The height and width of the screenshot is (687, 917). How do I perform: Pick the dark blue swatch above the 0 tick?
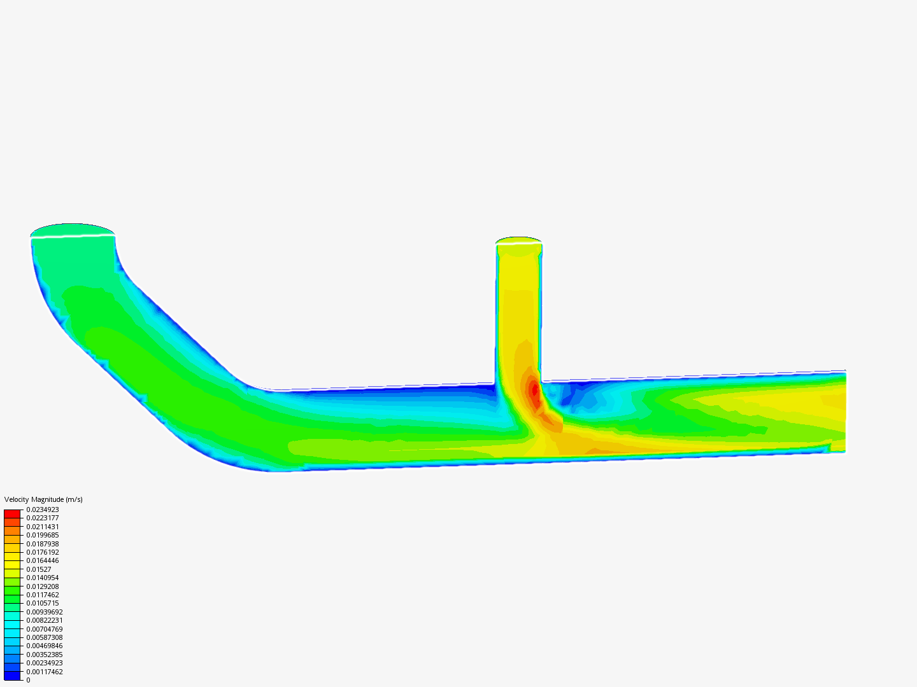point(12,676)
